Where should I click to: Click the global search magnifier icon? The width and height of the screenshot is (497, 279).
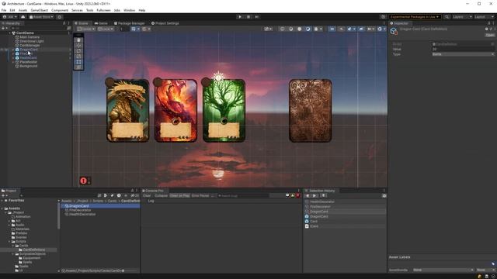click(447, 17)
